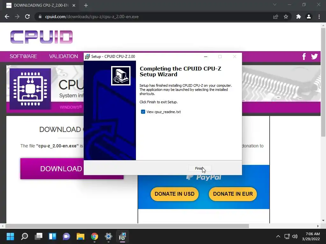Share this page icon in address bar
This screenshot has width=326, height=244.
[276, 17]
